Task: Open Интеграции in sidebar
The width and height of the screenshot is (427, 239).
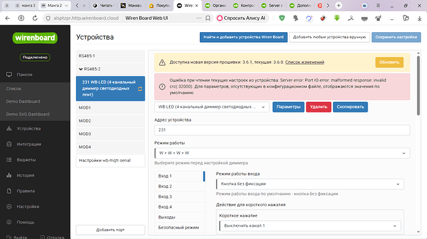Action: (29, 144)
